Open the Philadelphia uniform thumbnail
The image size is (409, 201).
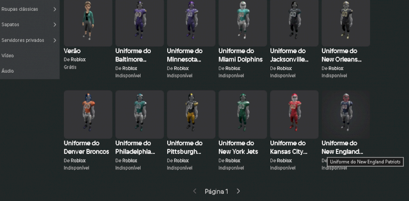click(x=140, y=115)
